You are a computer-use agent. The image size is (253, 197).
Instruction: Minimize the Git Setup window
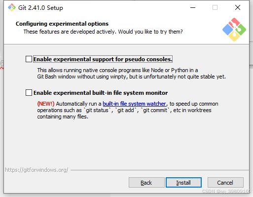click(x=193, y=7)
